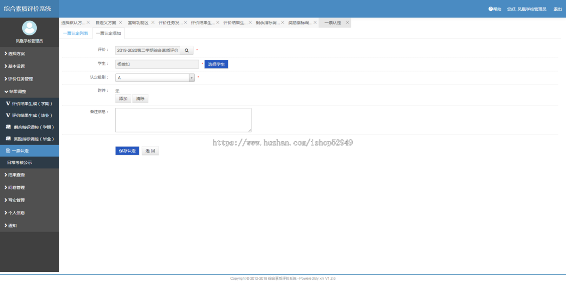This screenshot has width=566, height=285.
Task: Switch to the 奖励指标调... tab
Action: [x=300, y=23]
